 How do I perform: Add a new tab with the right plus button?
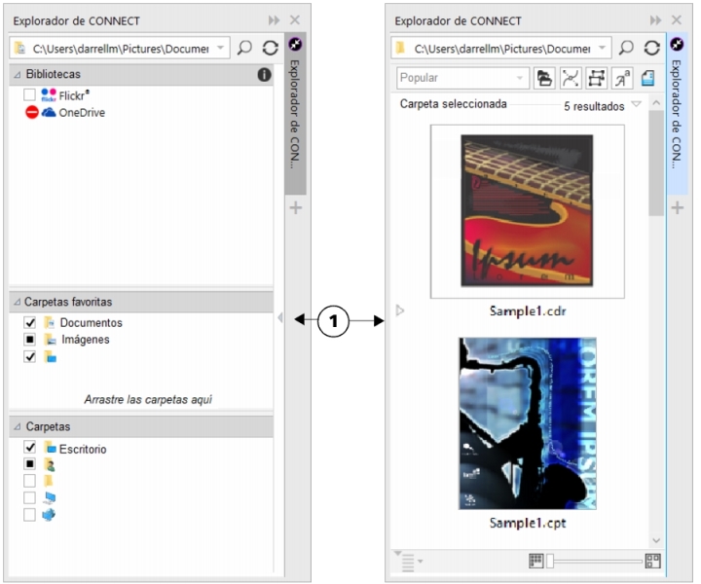point(678,207)
